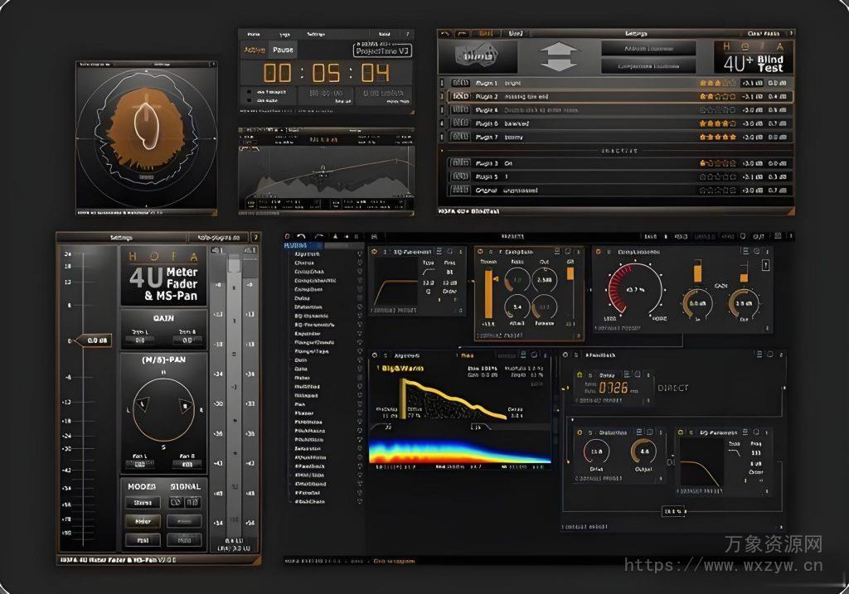Click the magnifier icon in the AlgoVerb module header
This screenshot has width=849, height=594.
click(x=533, y=355)
